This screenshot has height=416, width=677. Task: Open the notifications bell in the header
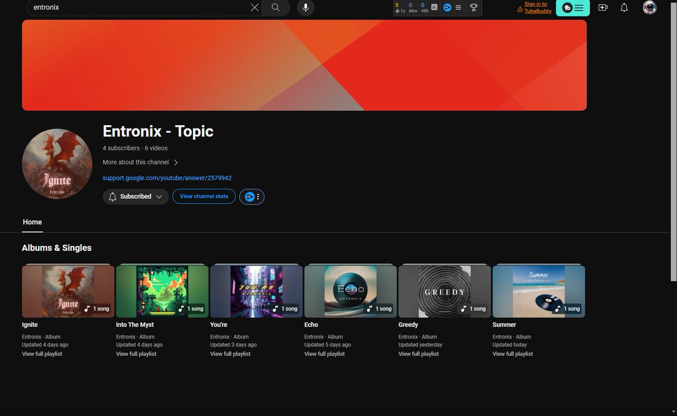pos(624,7)
